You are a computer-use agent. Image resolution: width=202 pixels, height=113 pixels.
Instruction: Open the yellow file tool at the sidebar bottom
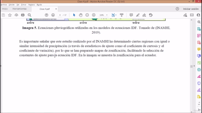click(199, 97)
